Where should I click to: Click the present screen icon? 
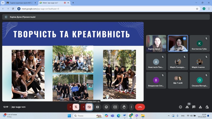point(115,107)
